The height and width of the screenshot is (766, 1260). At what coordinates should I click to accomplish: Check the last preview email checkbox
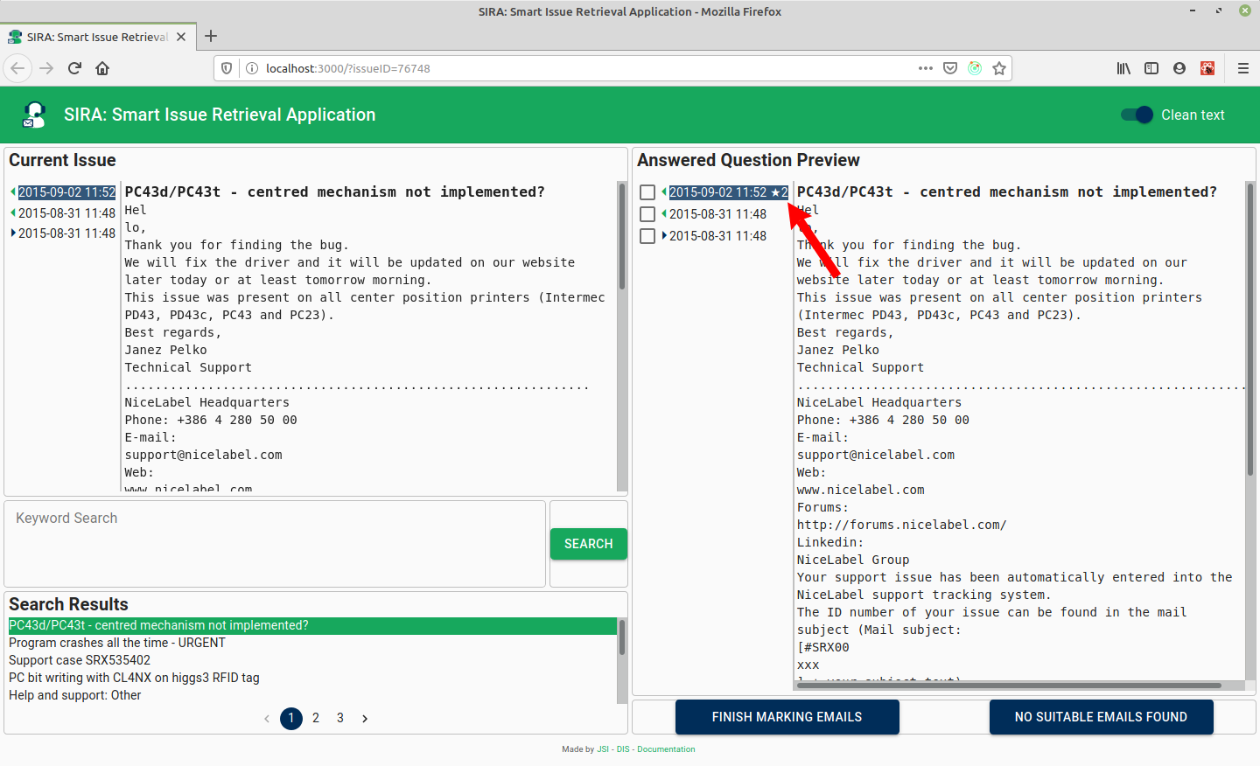pyautogui.click(x=647, y=236)
